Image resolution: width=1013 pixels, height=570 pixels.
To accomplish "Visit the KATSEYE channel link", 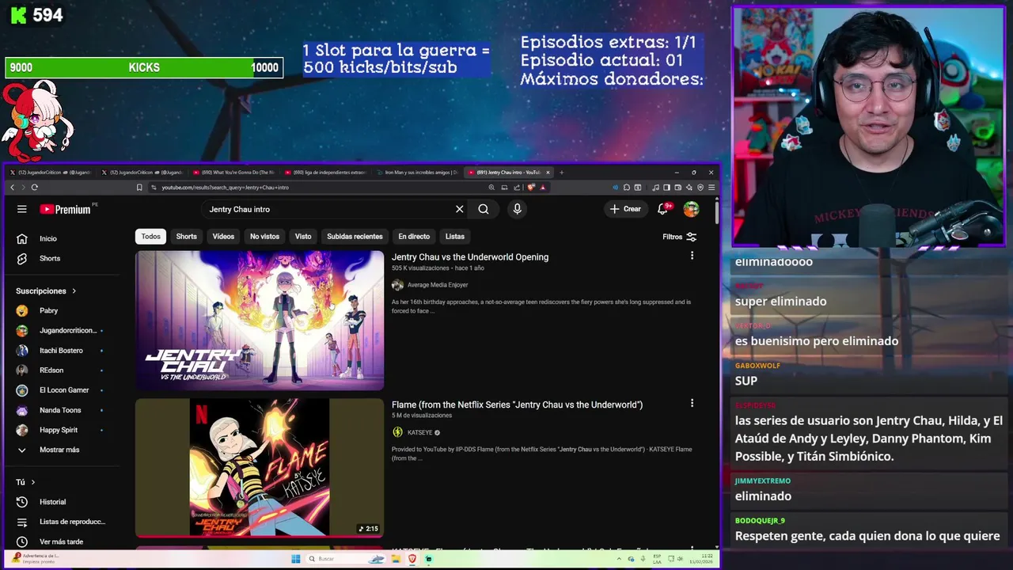I will click(420, 432).
